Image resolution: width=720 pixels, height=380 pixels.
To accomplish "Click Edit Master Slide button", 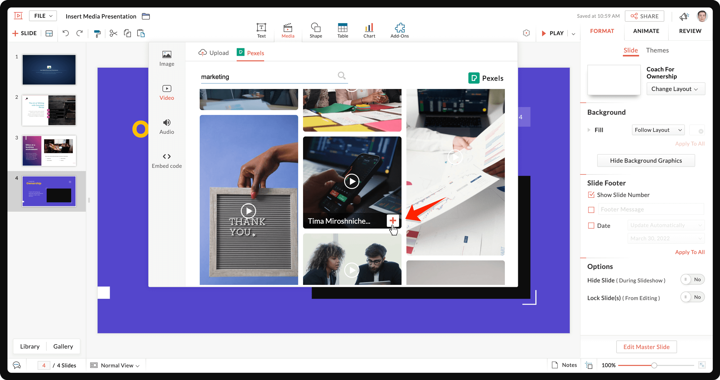I will tap(646, 347).
